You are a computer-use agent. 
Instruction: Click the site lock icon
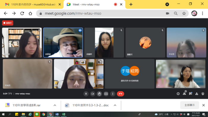click(x=41, y=13)
